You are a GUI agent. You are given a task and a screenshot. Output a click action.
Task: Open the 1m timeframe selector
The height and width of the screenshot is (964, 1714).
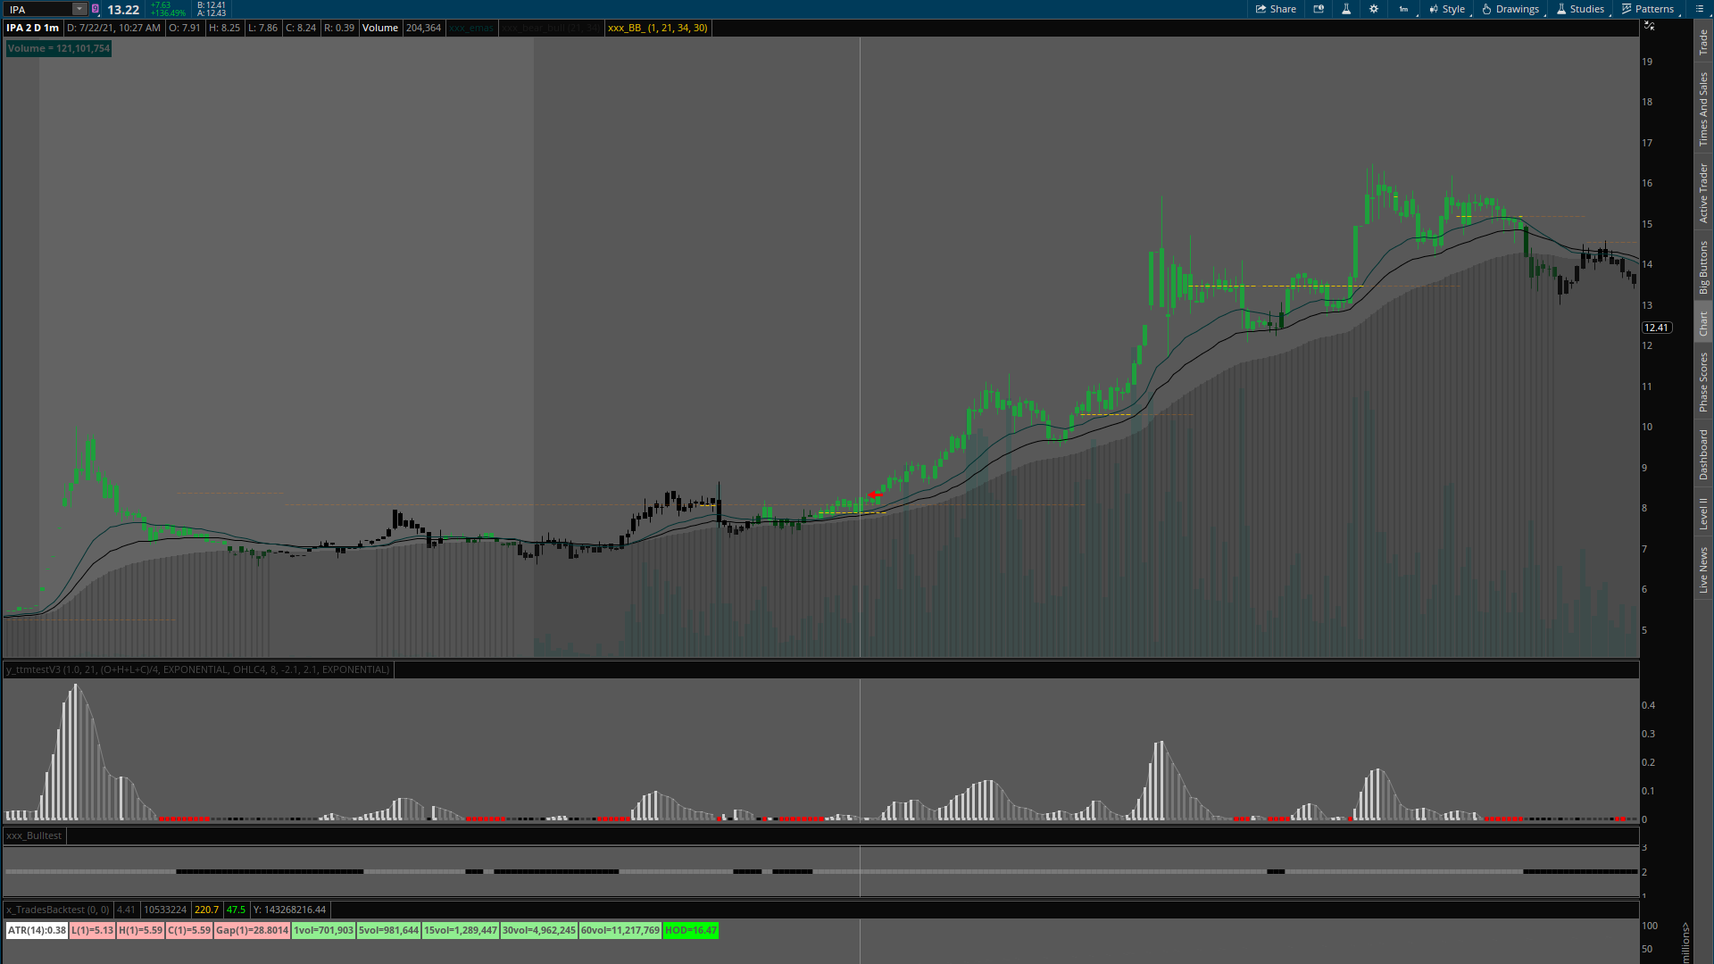click(1404, 9)
